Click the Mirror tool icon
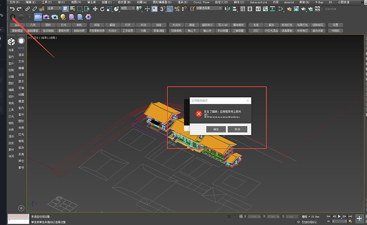Screen dimensions: 367x225 point(227,9)
